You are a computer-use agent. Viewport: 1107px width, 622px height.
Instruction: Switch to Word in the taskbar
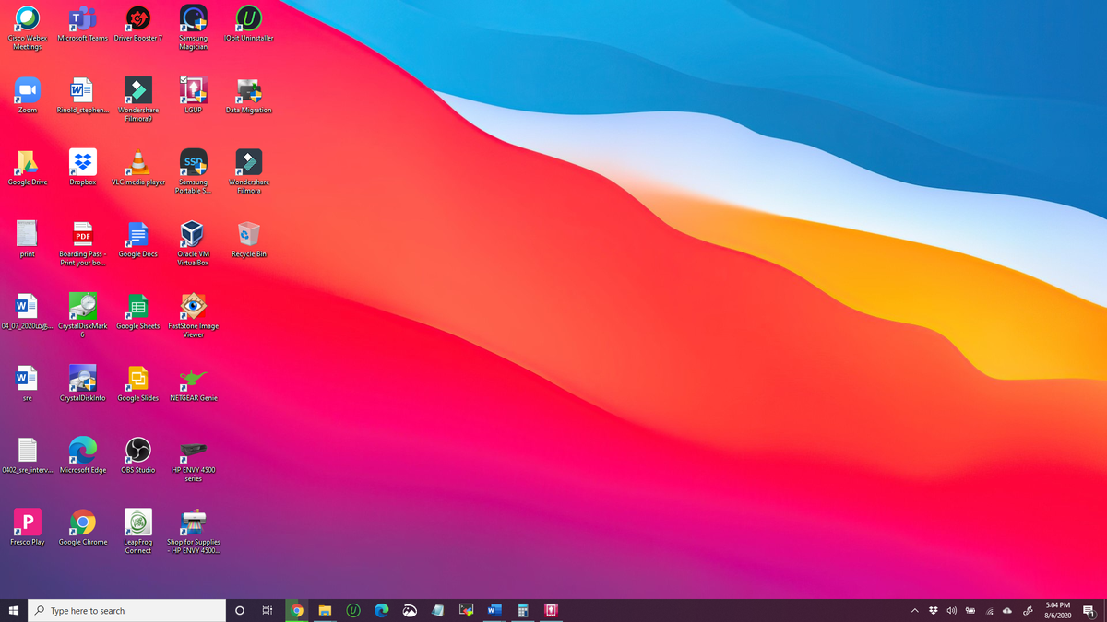pyautogui.click(x=494, y=610)
